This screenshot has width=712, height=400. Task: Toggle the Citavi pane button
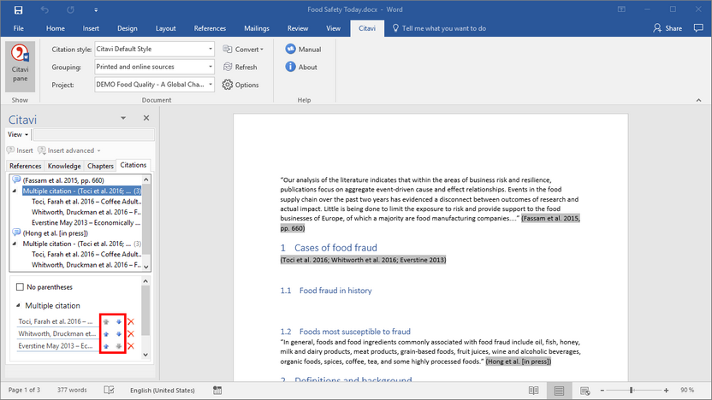(20, 67)
